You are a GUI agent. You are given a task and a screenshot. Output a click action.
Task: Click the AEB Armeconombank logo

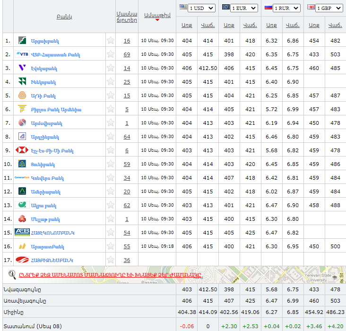tap(22, 232)
